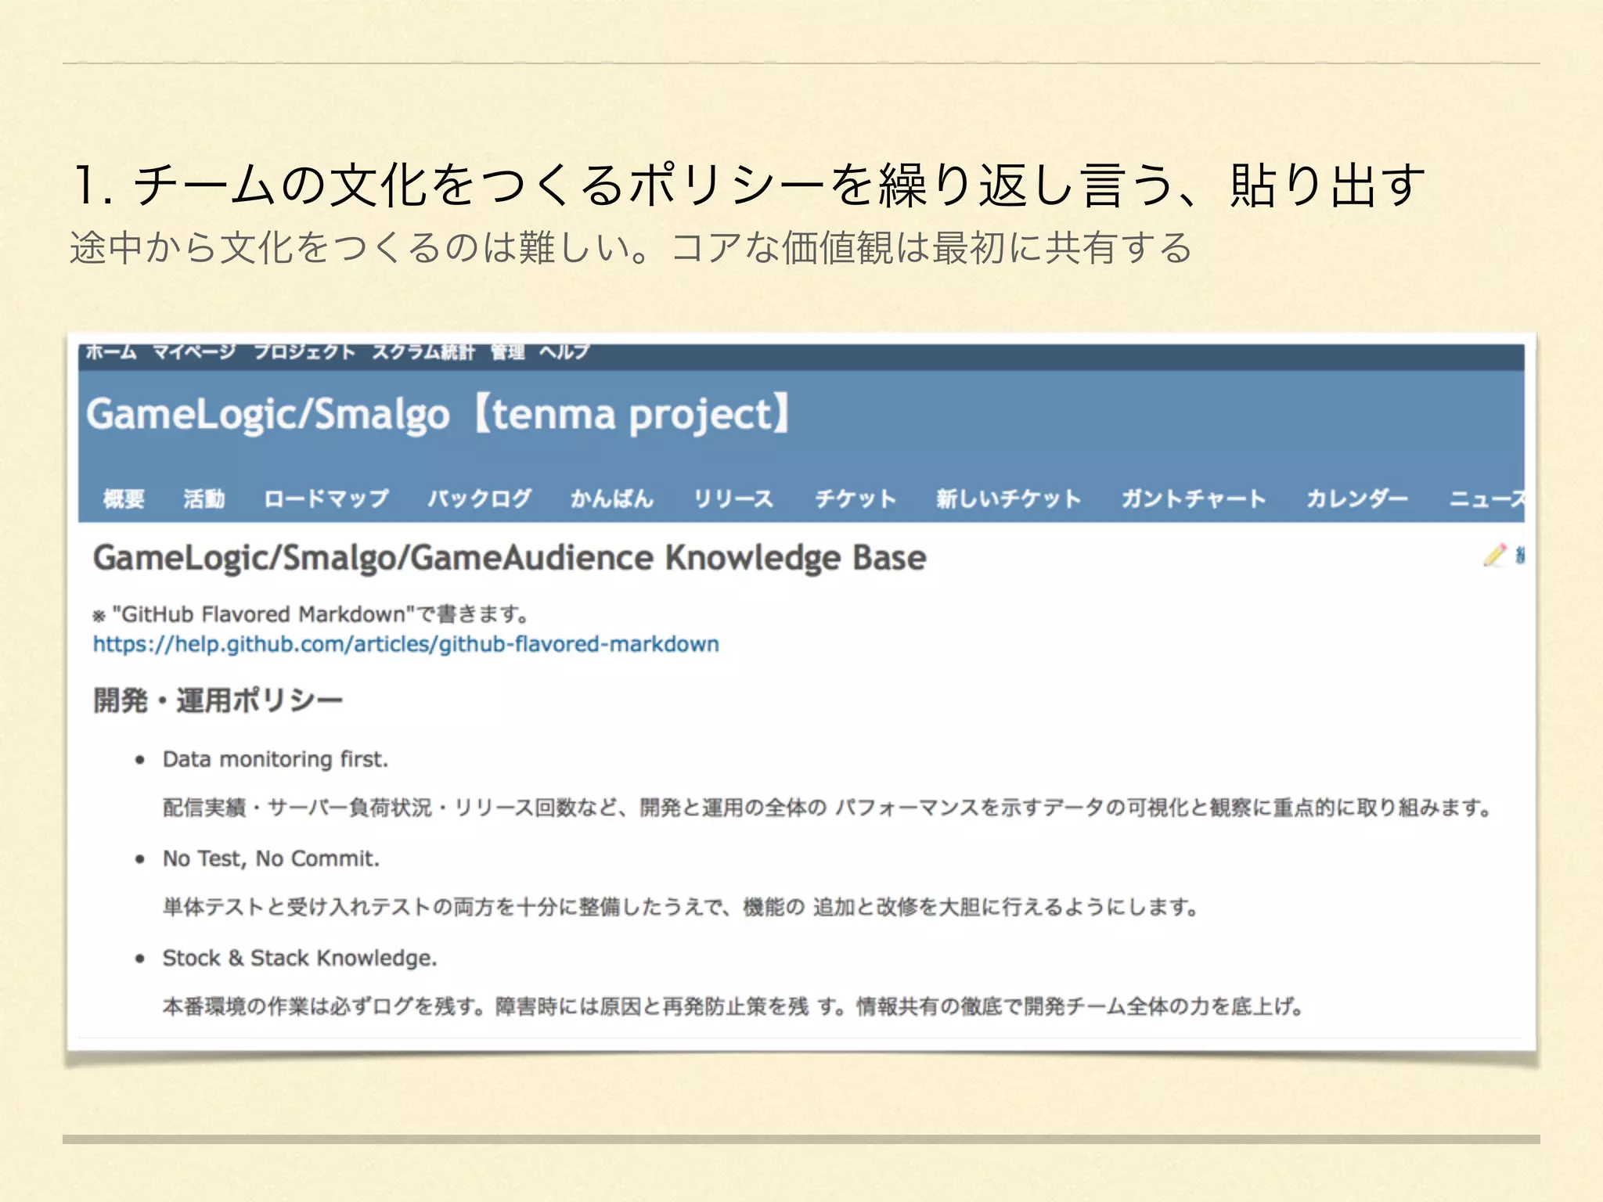
Task: Open the github-flavored-markdown help link
Action: 405,644
